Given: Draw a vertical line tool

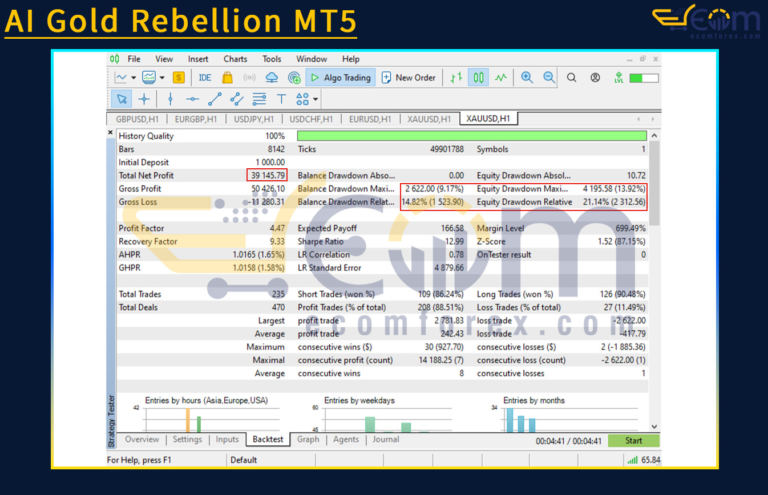Looking at the screenshot, I should coord(170,99).
